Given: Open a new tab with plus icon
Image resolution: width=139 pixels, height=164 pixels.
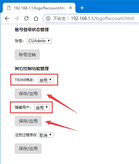Looking at the screenshot, I should (x=82, y=8).
